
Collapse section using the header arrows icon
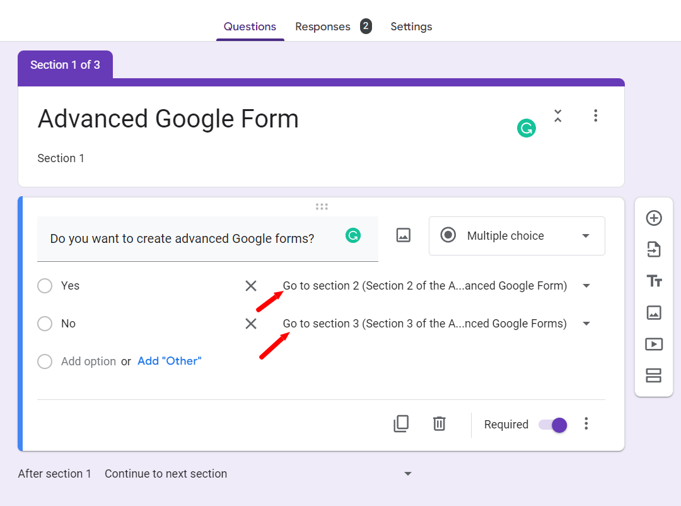pyautogui.click(x=558, y=115)
